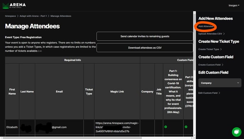Click Manage Attendees breadcrumb
This screenshot has height=139, width=244.
[61, 16]
